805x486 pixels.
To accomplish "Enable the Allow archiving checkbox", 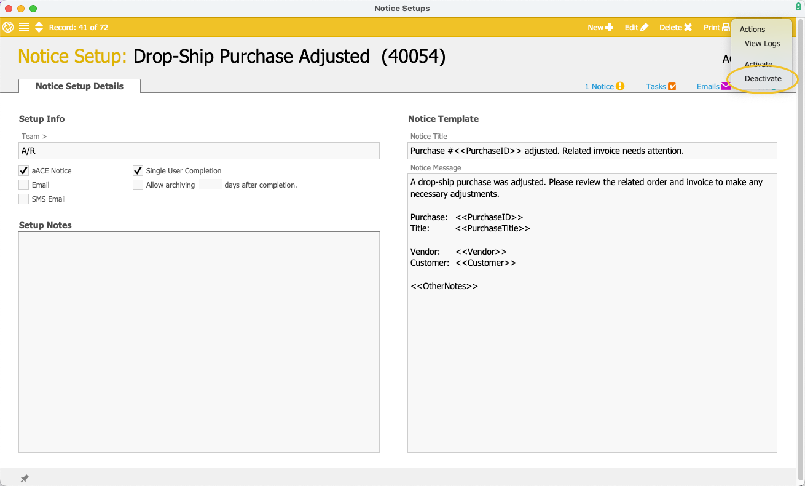I will (138, 185).
